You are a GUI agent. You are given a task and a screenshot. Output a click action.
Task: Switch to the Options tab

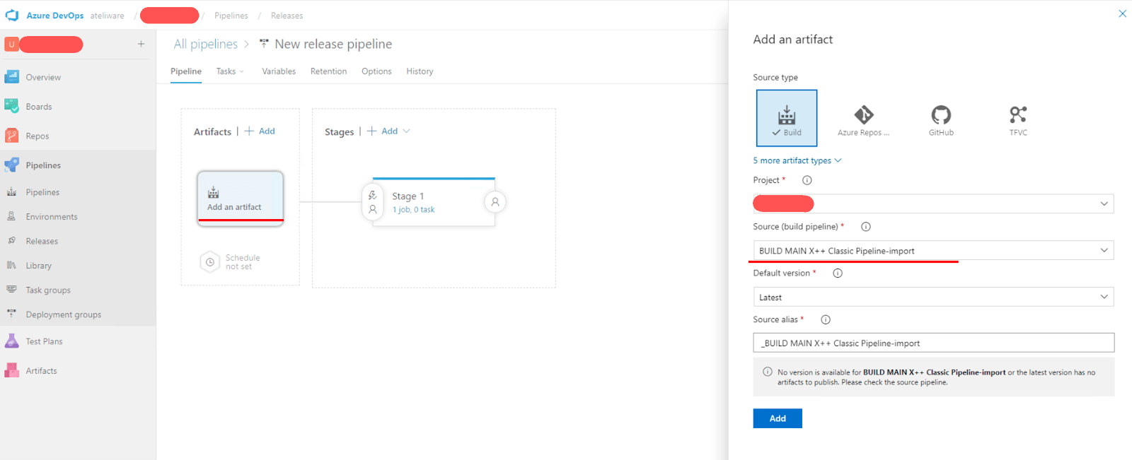click(376, 71)
